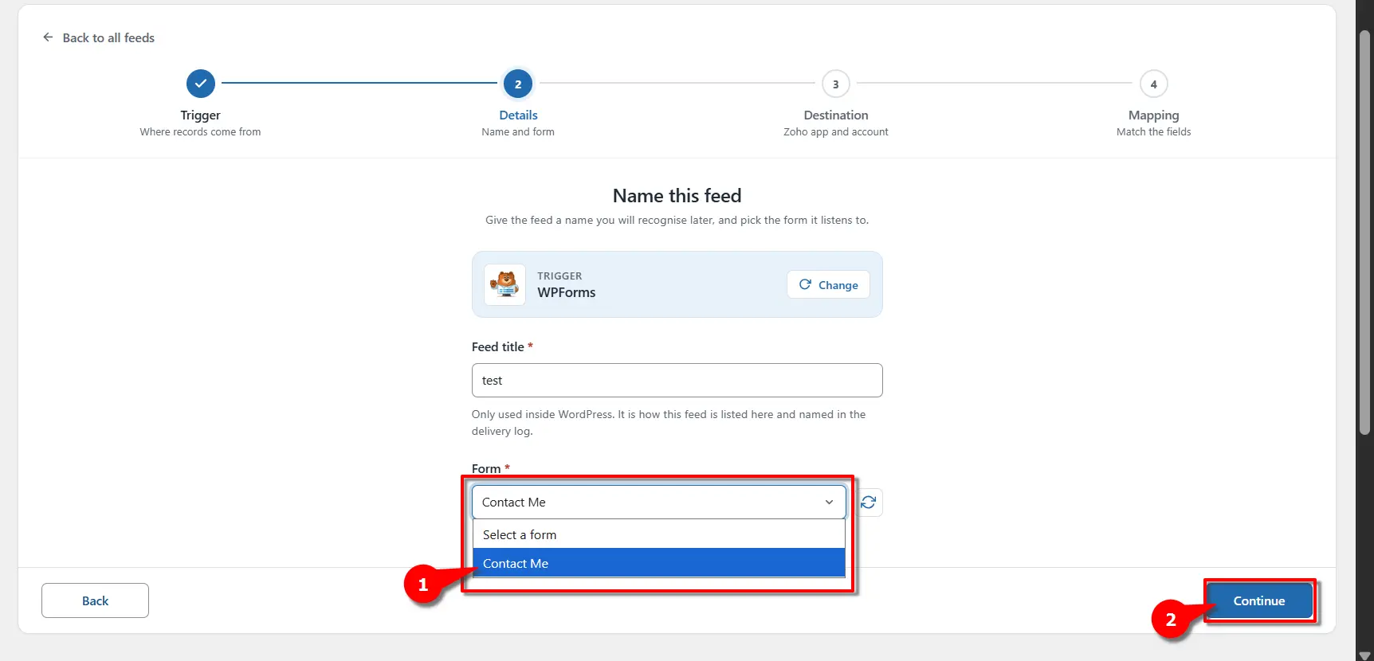Click the Mapping step label

[x=1153, y=115]
